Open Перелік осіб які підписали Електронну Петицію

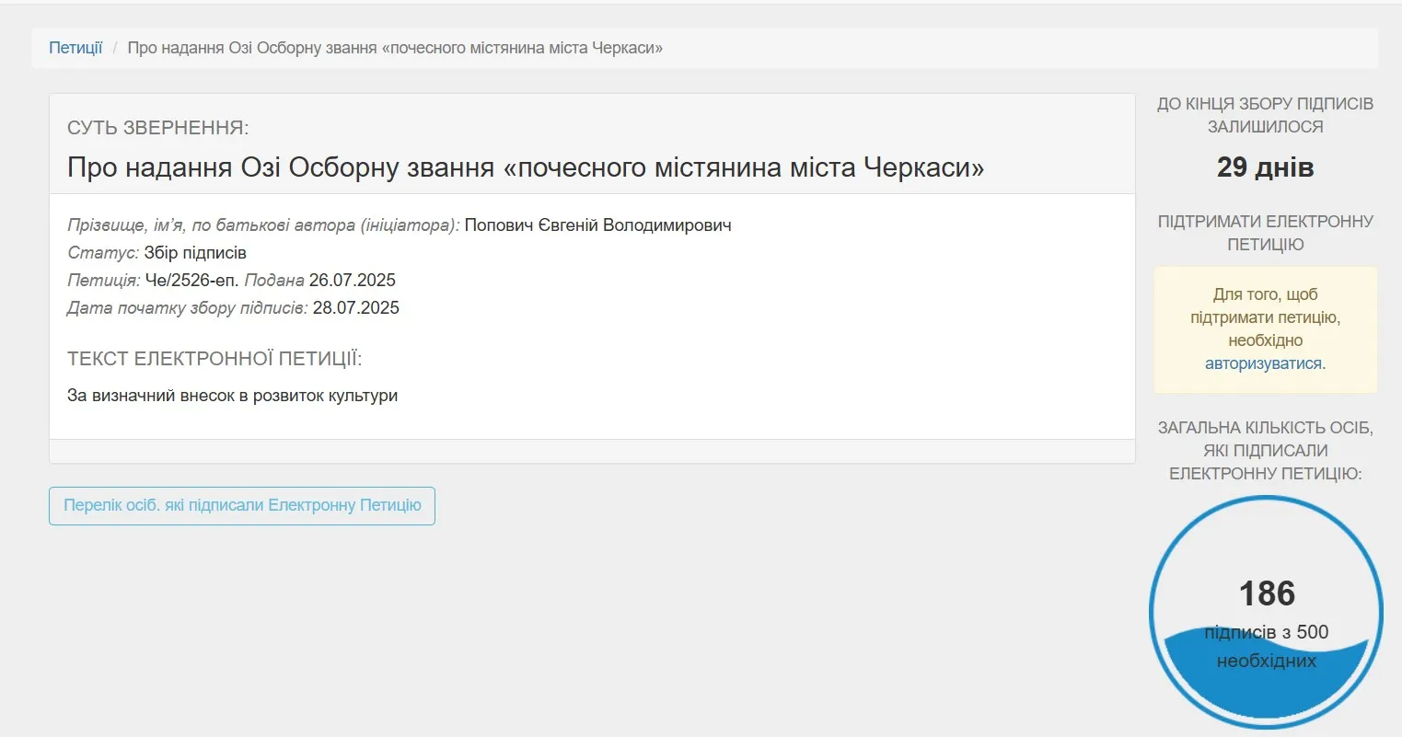point(242,505)
